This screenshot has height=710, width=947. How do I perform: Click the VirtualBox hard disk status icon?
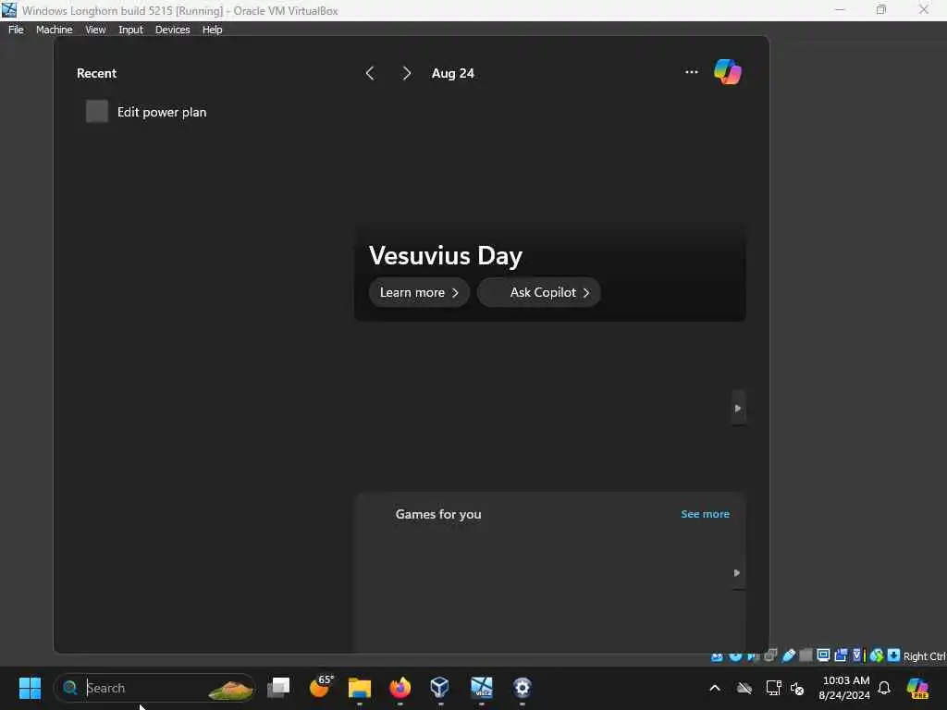pyautogui.click(x=717, y=656)
